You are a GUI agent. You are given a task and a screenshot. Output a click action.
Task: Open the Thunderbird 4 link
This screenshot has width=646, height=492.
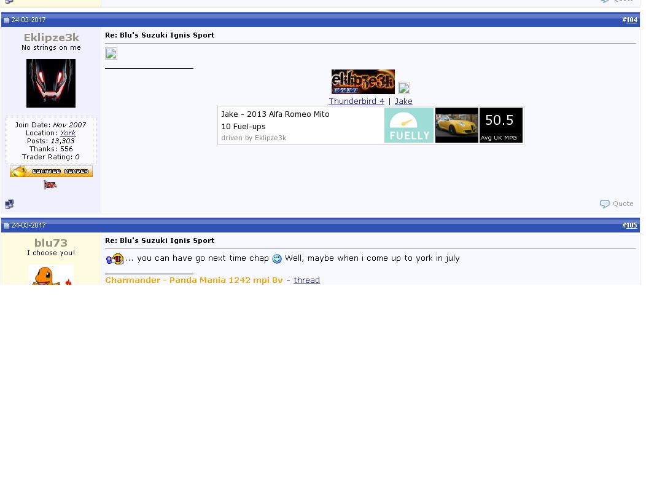(x=356, y=101)
